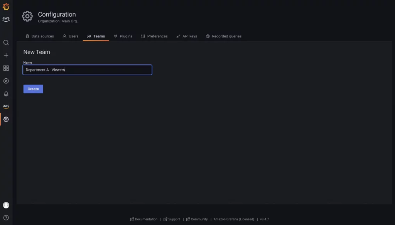Open the Dashboards sidebar icon
The image size is (395, 225).
(6, 68)
